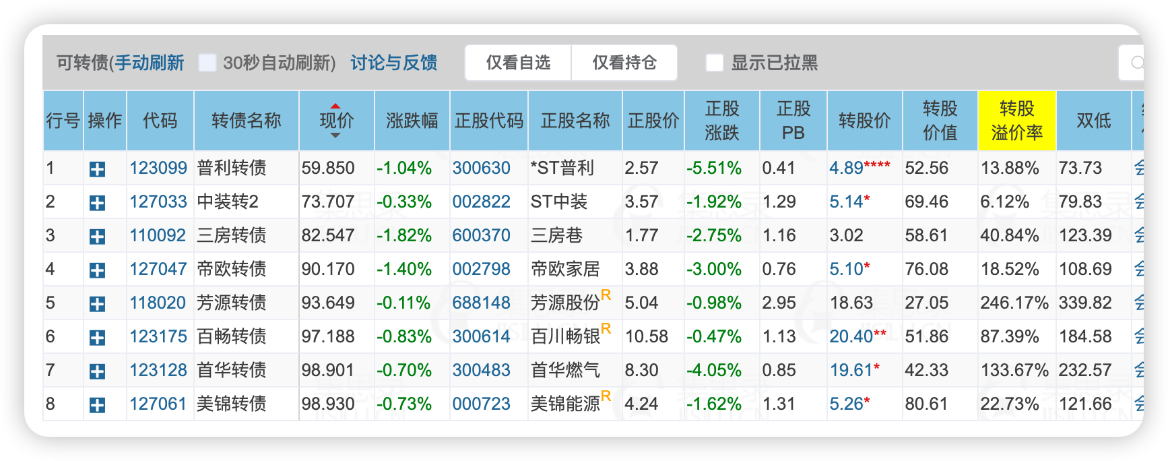
Task: Open stock code 300614 link
Action: [482, 336]
